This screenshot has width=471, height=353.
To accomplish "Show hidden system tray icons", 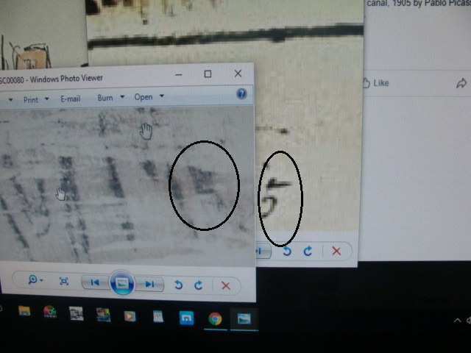I will point(458,320).
